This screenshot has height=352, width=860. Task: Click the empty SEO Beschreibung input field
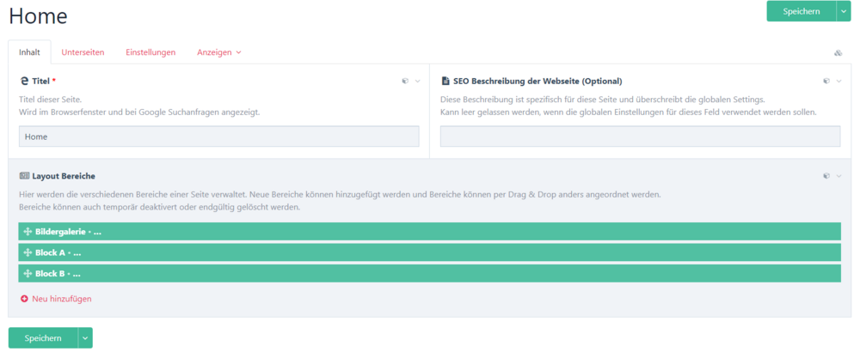click(x=640, y=137)
